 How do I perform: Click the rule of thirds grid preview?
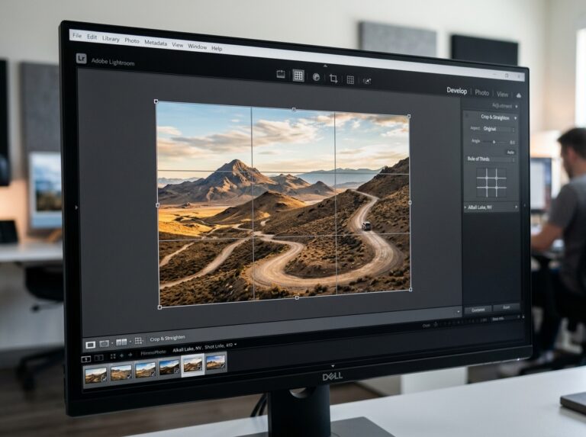(491, 182)
